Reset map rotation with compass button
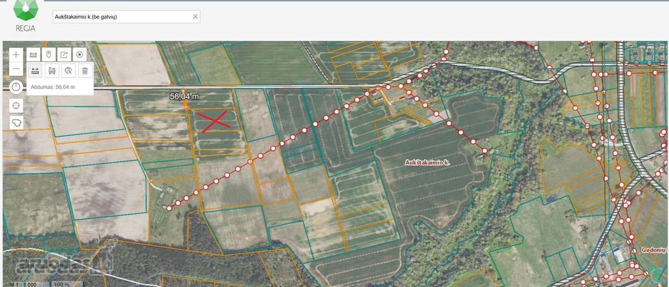The image size is (669, 287). (16, 87)
